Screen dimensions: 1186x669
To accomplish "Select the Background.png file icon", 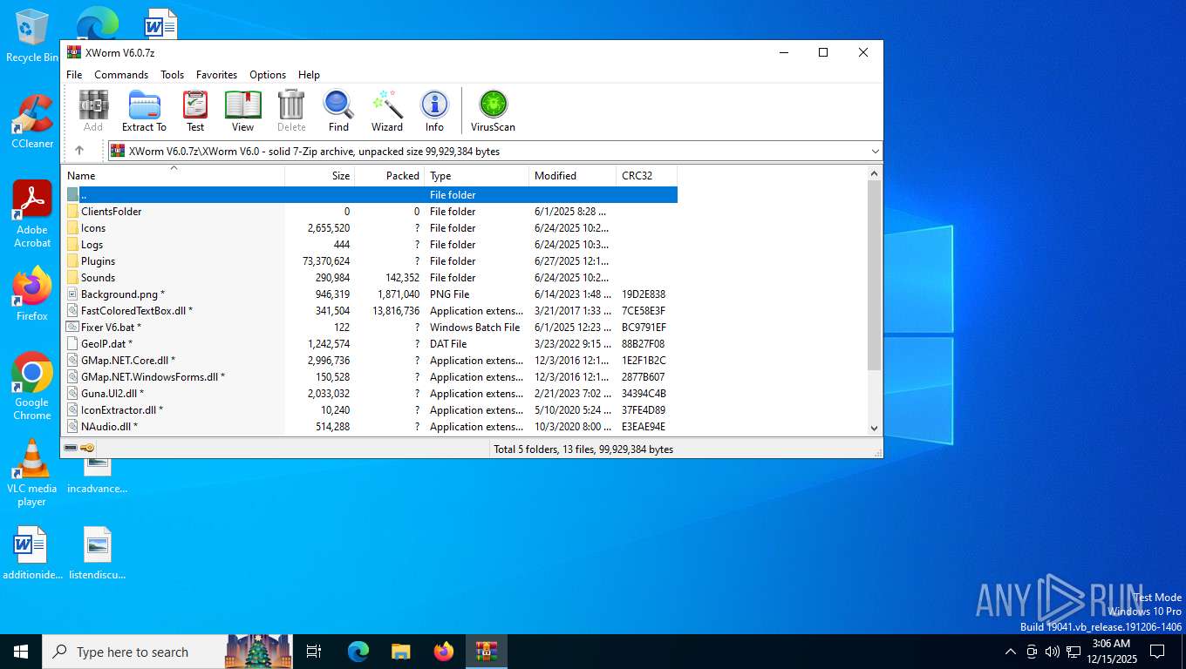I will 73,294.
